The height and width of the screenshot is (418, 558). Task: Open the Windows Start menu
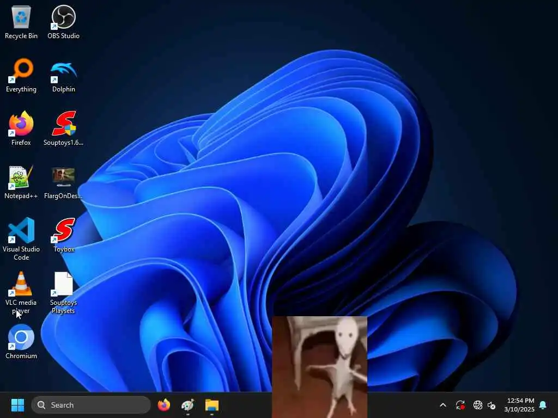(17, 405)
